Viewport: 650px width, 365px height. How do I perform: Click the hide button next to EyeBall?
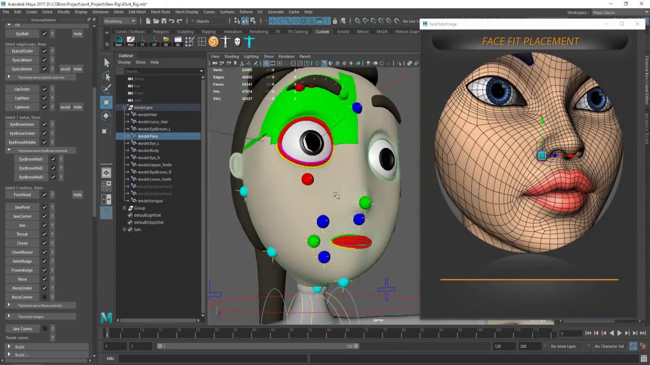click(78, 34)
